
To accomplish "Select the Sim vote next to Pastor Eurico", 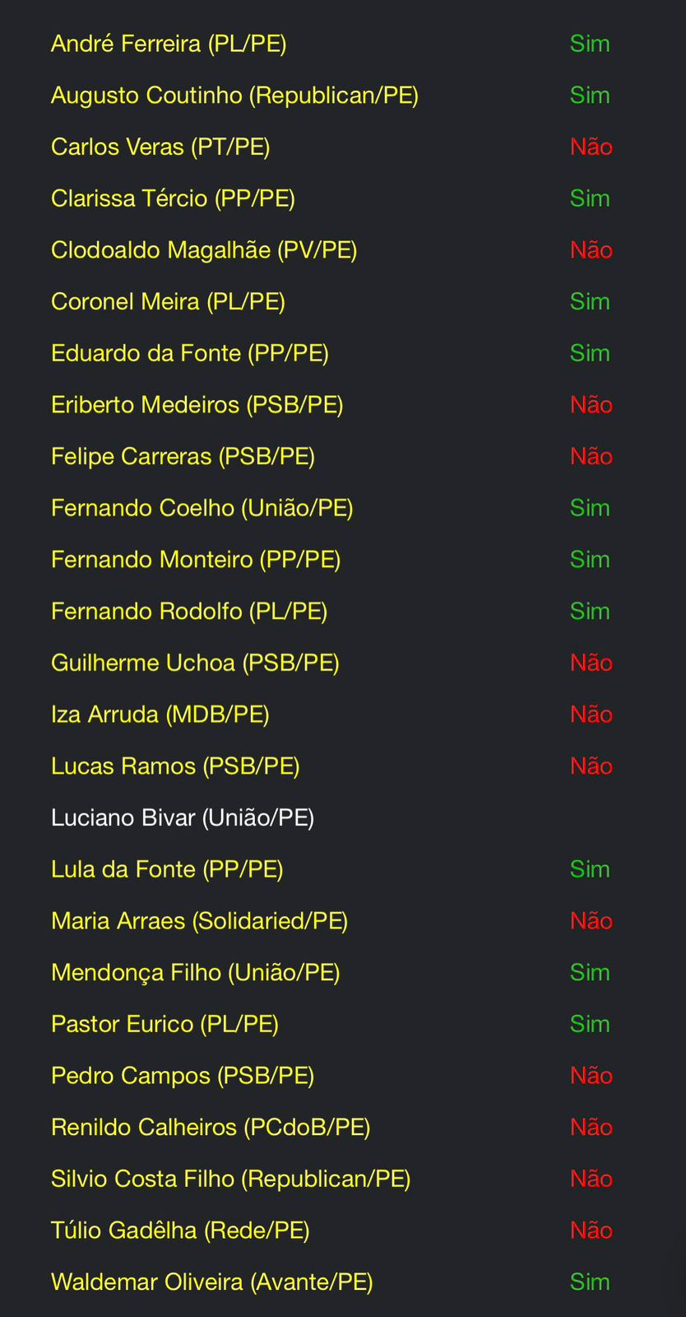I will (590, 1024).
